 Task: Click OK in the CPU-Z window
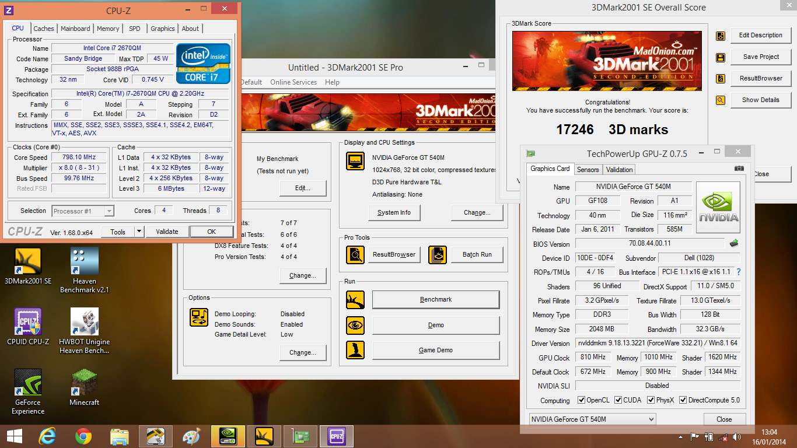pos(212,232)
